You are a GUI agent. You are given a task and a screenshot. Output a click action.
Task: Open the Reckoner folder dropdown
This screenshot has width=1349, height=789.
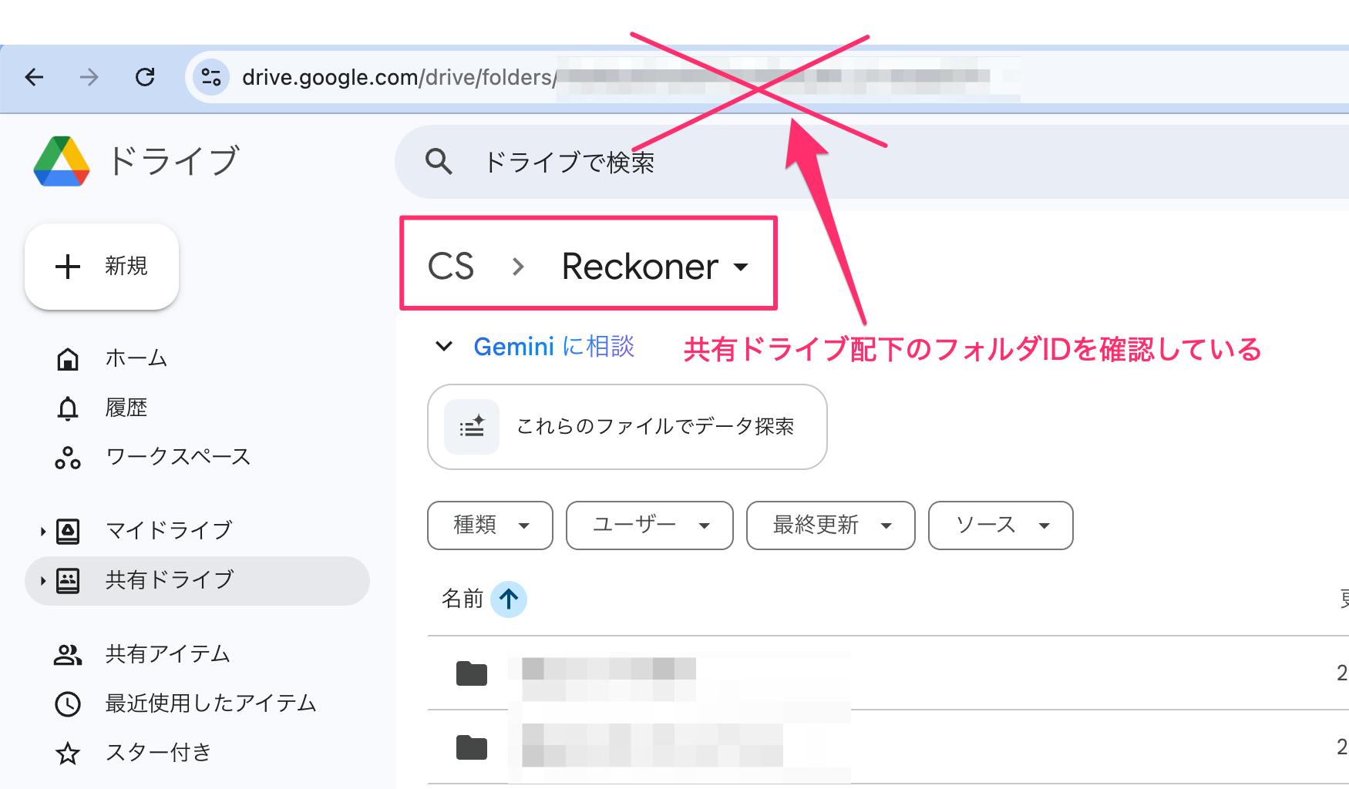point(655,267)
